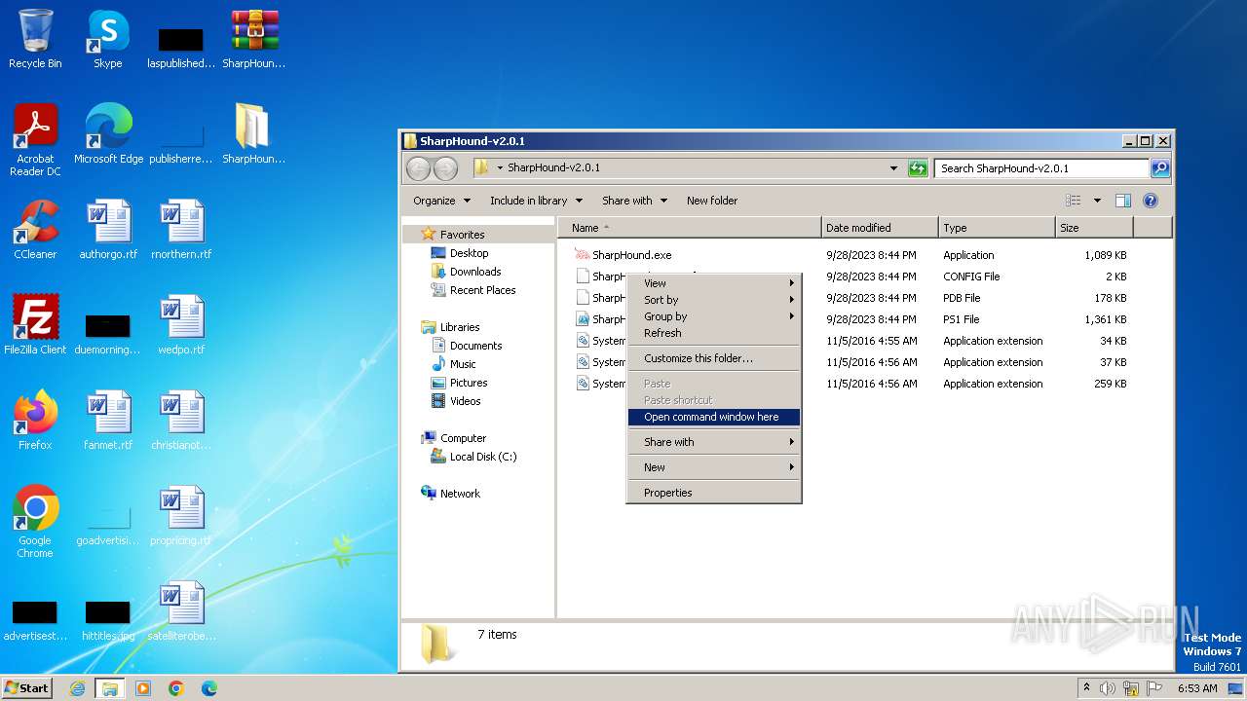Click volume speaker icon in system tray

tap(1108, 688)
